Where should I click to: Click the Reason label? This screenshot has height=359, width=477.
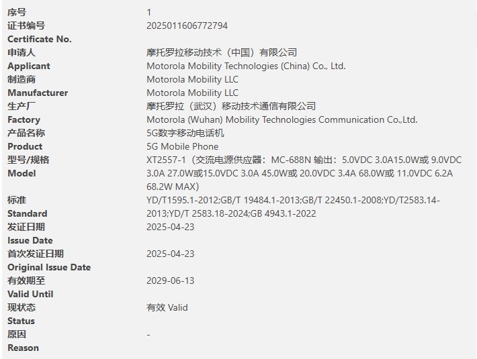pyautogui.click(x=24, y=348)
